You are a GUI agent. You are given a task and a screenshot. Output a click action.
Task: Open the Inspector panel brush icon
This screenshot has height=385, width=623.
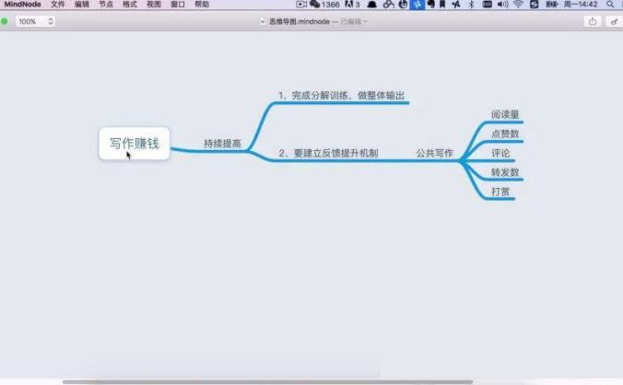point(614,20)
